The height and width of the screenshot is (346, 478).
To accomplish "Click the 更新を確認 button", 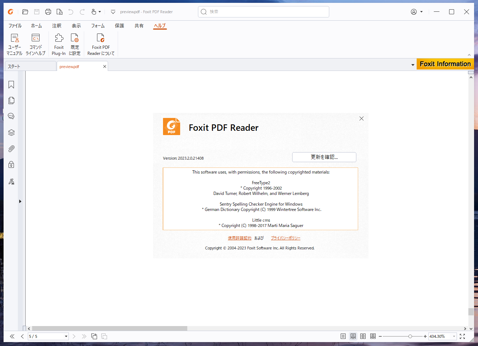I will (324, 157).
